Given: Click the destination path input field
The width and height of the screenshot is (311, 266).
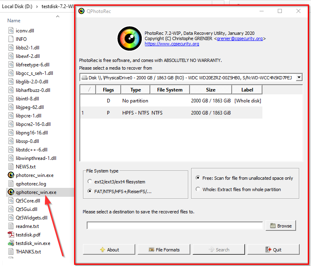Looking at the screenshot, I should tap(175, 226).
